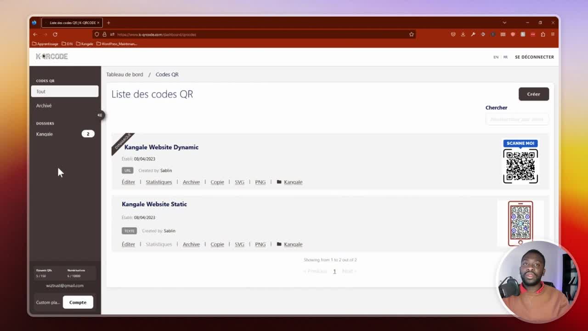Open the Apprentissage bookmarks folder
This screenshot has height=331, width=588.
[45, 44]
